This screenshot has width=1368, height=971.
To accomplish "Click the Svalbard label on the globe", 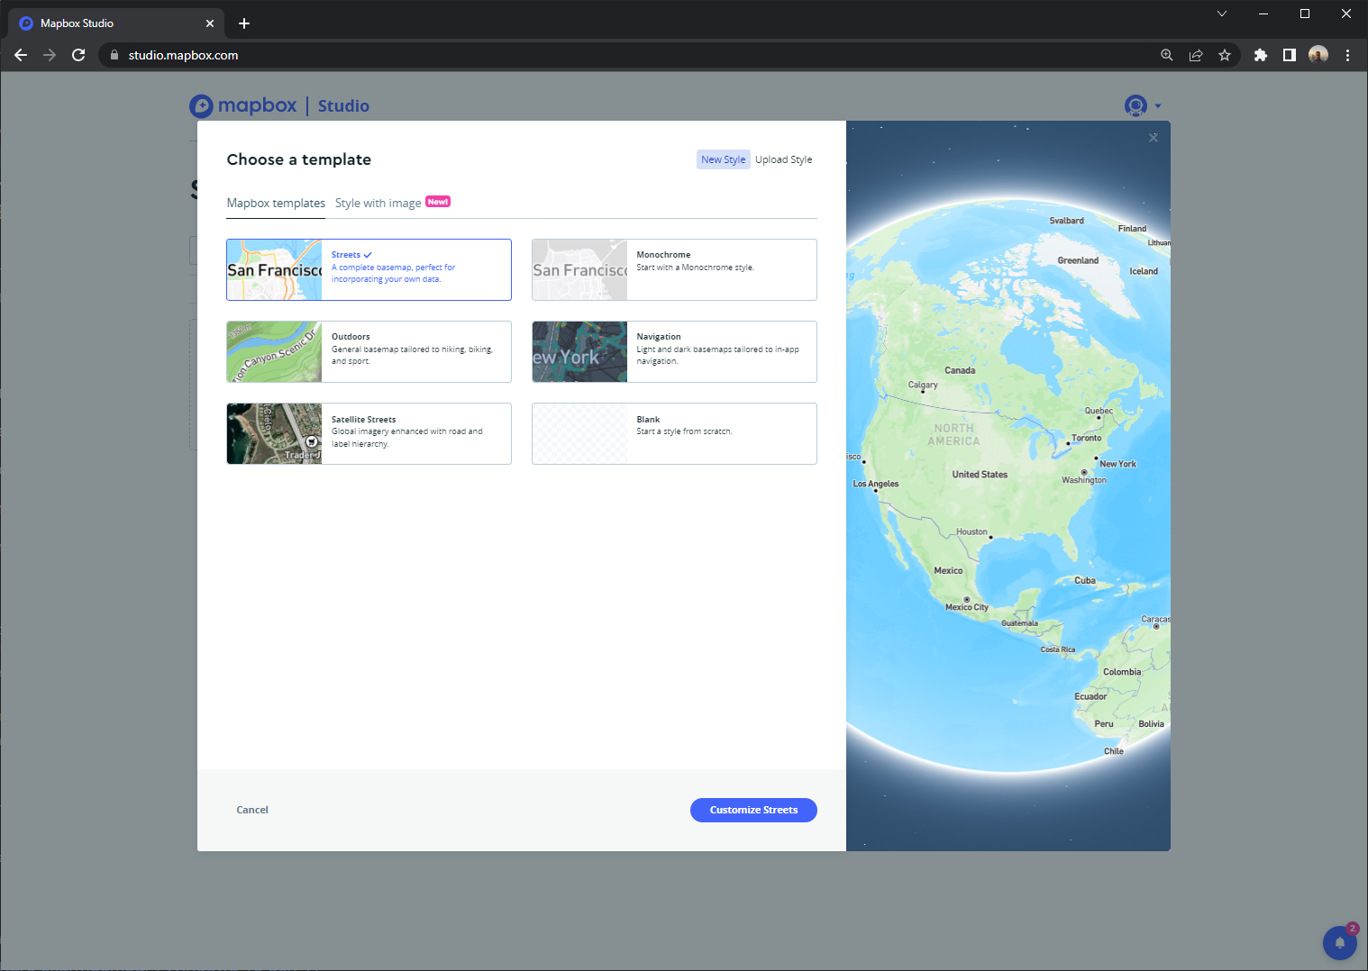I will [x=1066, y=221].
